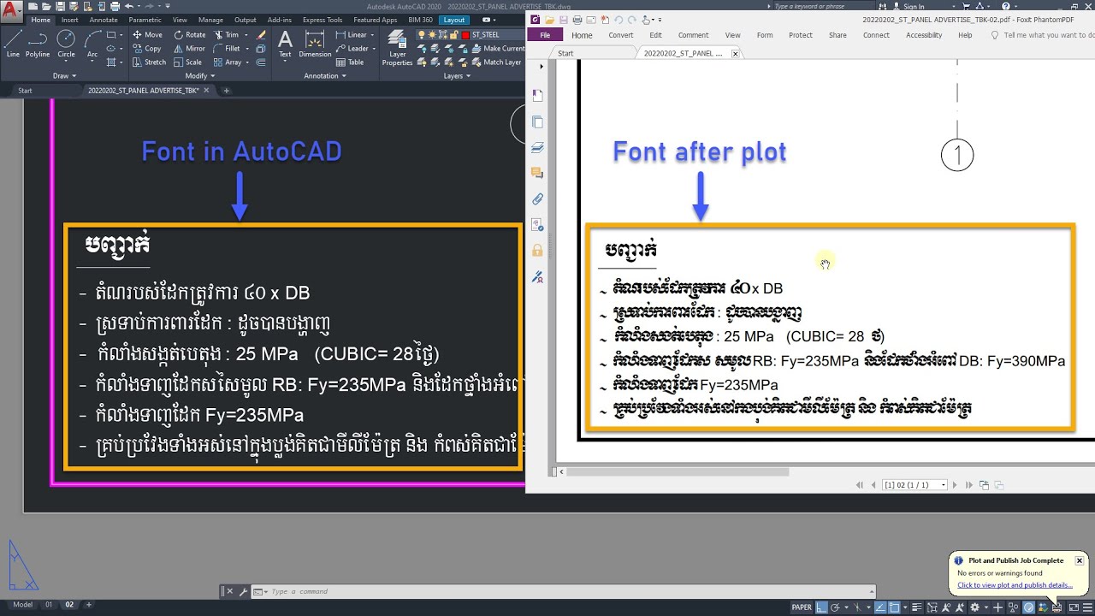Screen dimensions: 1095x616
Task: Open Foxit attachments paperclip panel
Action: click(x=537, y=198)
